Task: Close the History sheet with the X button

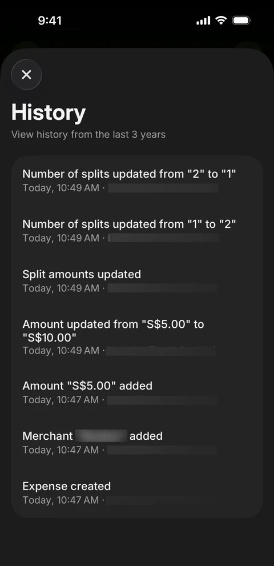Action: 26,75
